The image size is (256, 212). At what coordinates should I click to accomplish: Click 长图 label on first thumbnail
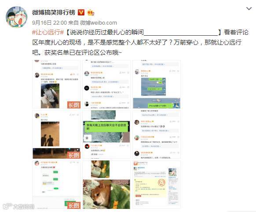(x=74, y=105)
